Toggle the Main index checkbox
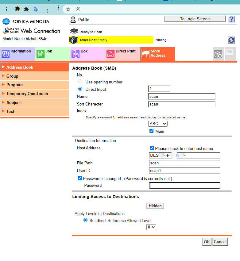Viewport: 240px width, 261px height. pyautogui.click(x=151, y=131)
